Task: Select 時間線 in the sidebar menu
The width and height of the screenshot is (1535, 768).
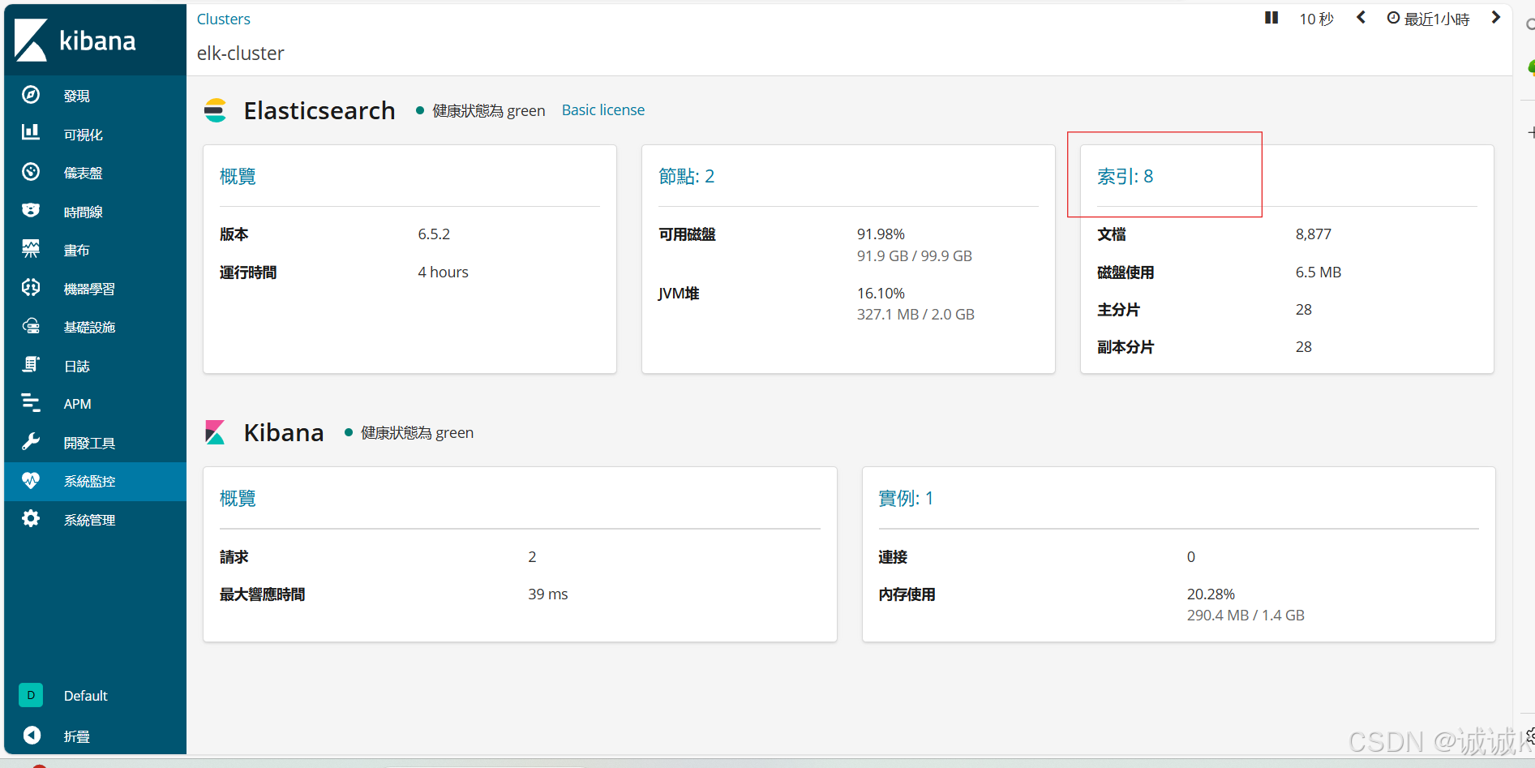Action: [x=84, y=212]
